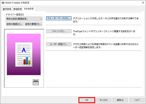Click the printer icon in the title bar
Image resolution: width=146 pixels, height=104 pixels.
[x=3, y=3]
